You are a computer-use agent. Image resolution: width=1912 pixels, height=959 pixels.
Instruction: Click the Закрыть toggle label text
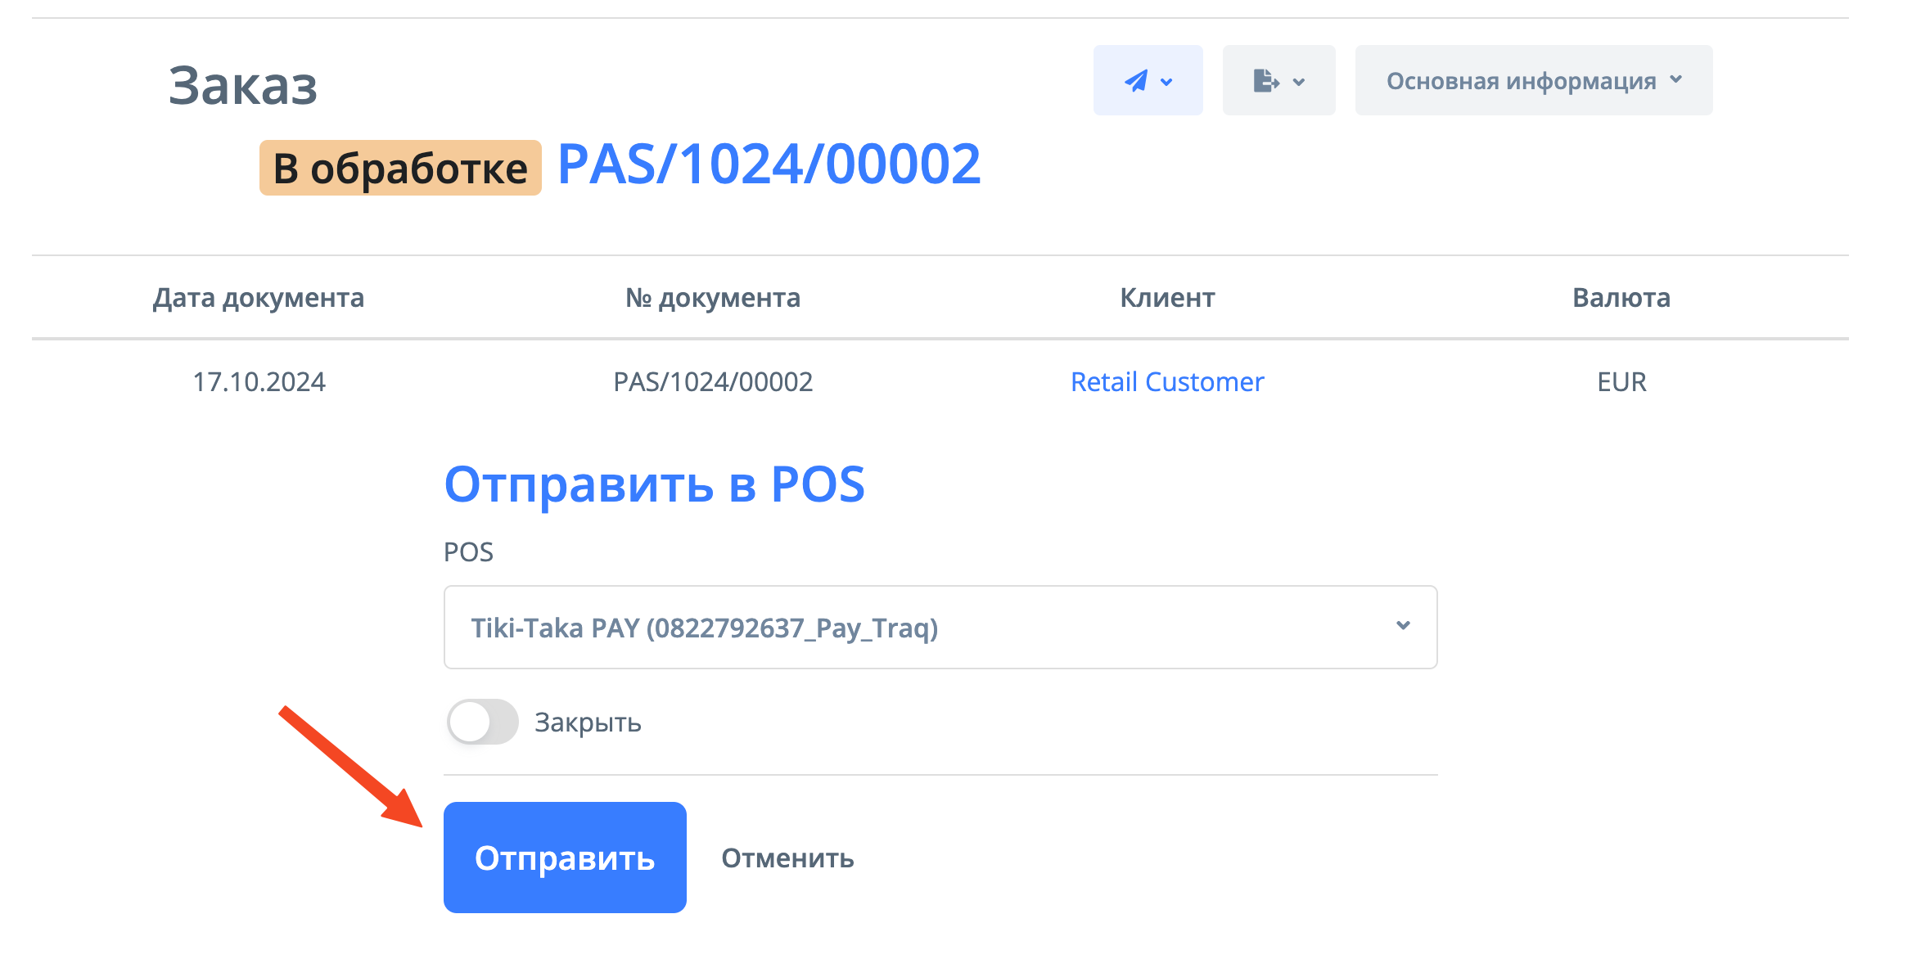click(x=588, y=723)
